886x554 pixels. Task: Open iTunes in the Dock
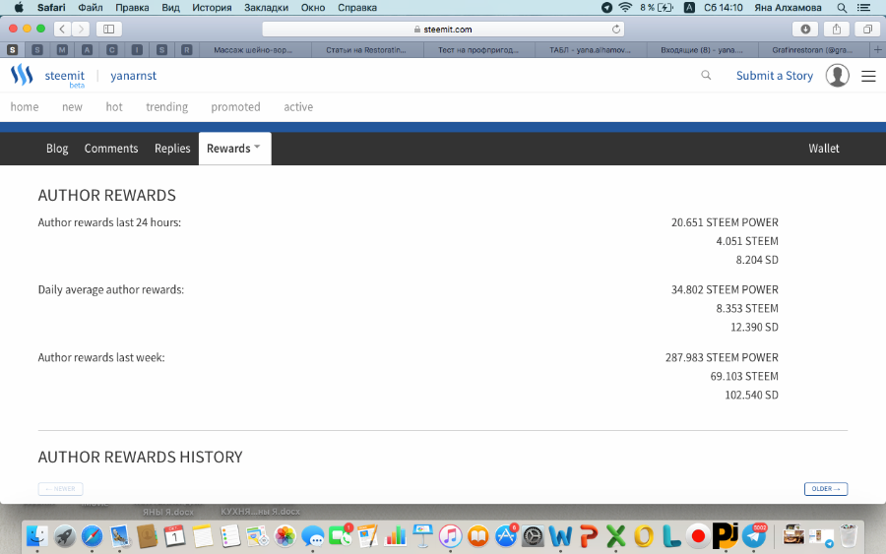click(450, 535)
